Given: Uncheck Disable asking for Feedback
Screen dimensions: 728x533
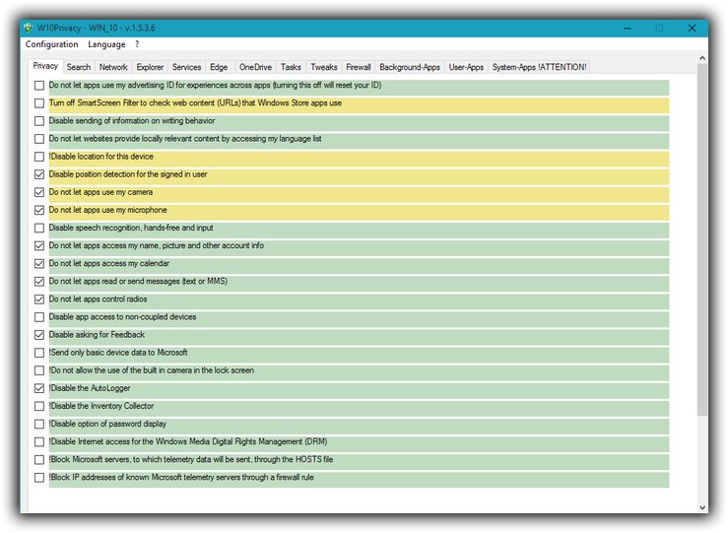Looking at the screenshot, I should pyautogui.click(x=39, y=335).
